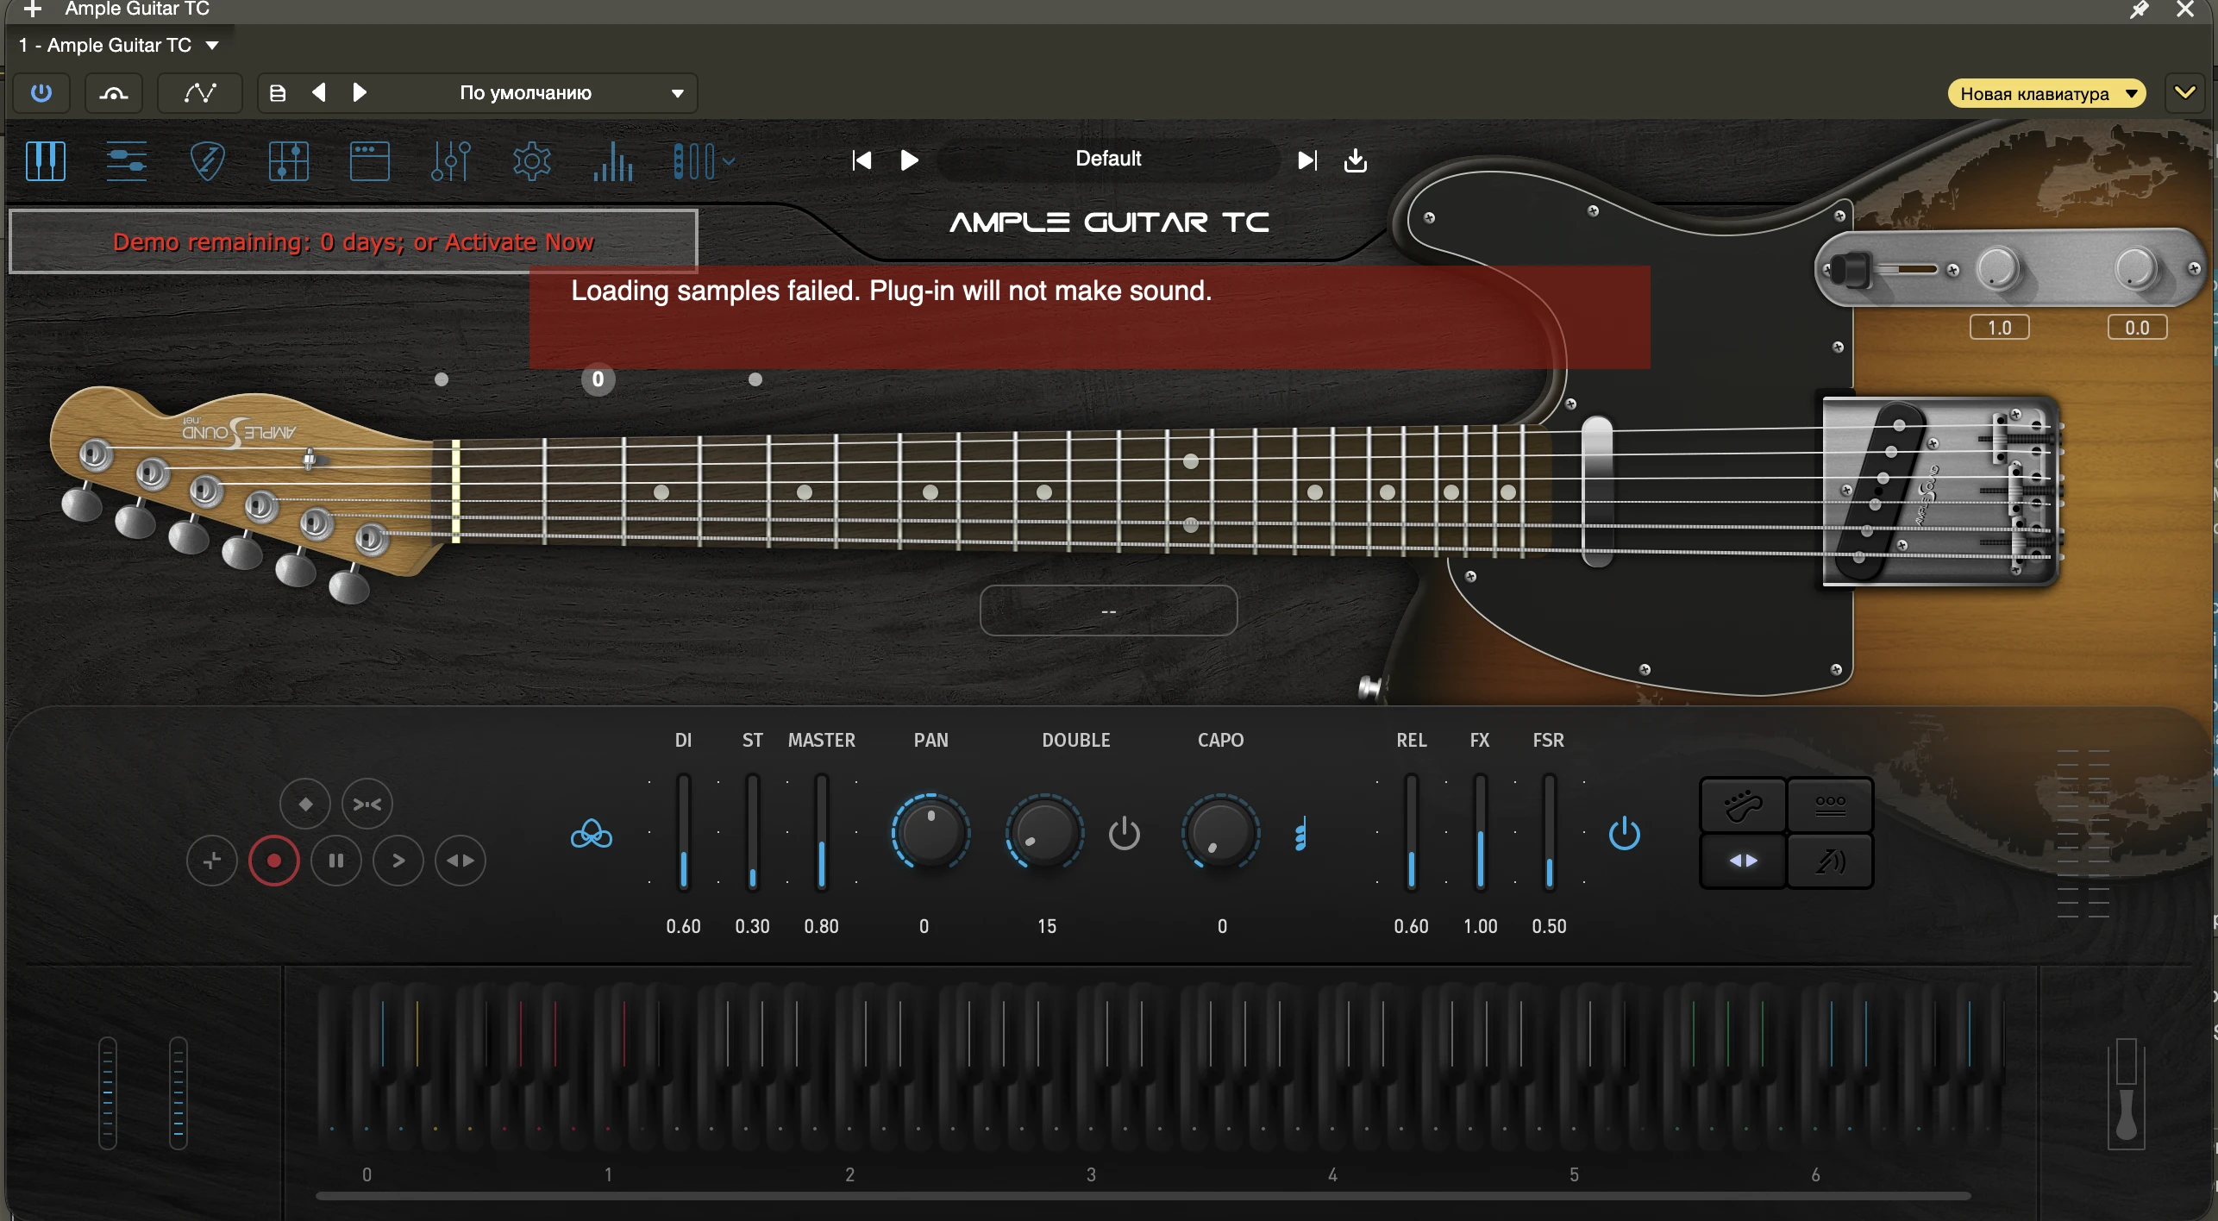Screen dimensions: 2218x1221
Task: Open the Default preset name field
Action: point(1108,159)
